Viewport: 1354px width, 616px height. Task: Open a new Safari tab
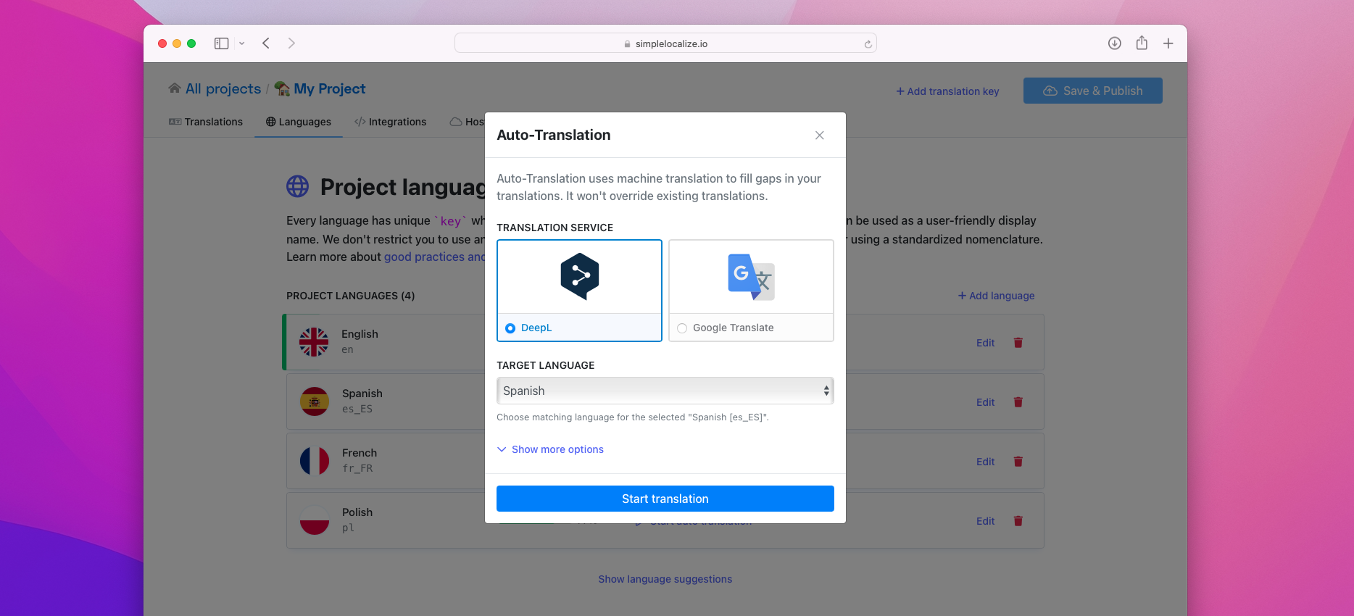click(x=1168, y=43)
